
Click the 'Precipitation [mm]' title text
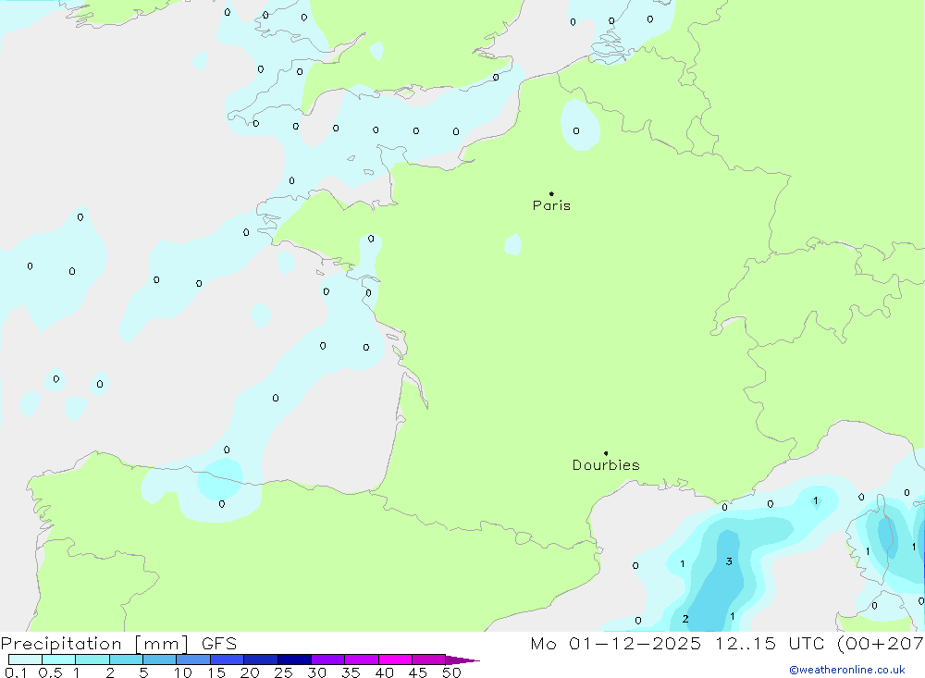[x=95, y=644]
